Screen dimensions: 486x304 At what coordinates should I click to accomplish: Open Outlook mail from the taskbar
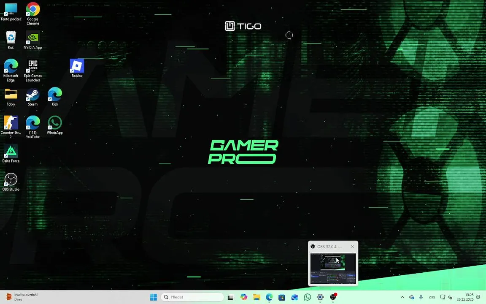click(x=294, y=297)
